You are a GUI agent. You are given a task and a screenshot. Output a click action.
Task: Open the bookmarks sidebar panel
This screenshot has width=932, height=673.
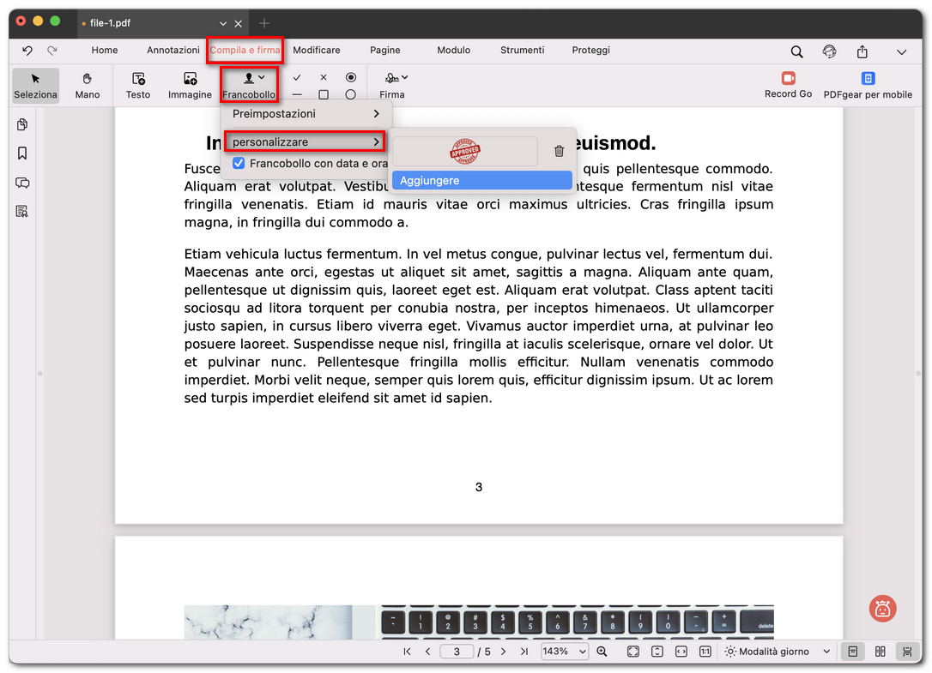click(x=22, y=153)
